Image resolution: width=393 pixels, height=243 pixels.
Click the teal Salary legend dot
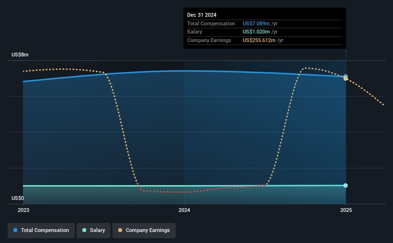point(84,230)
